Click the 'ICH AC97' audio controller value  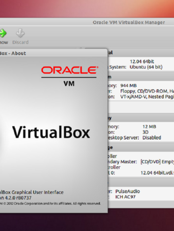pos(126,197)
